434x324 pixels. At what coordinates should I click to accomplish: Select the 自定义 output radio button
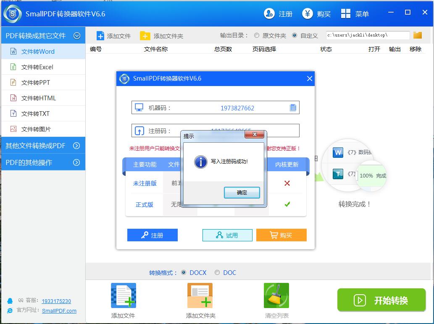pyautogui.click(x=295, y=35)
